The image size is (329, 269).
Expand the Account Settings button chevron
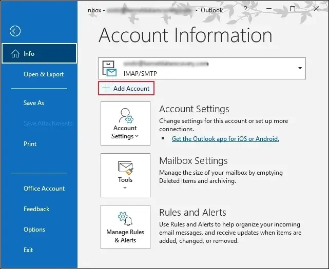(x=137, y=136)
